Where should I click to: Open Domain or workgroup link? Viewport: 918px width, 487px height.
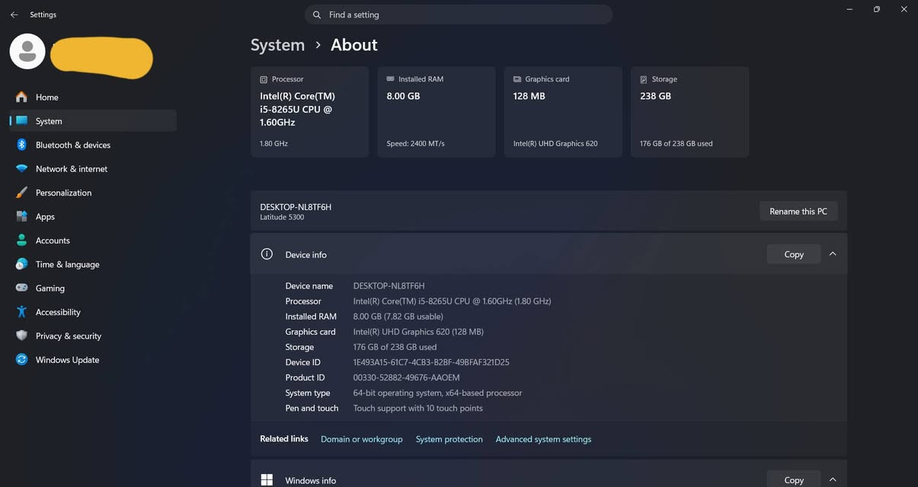[x=361, y=439]
